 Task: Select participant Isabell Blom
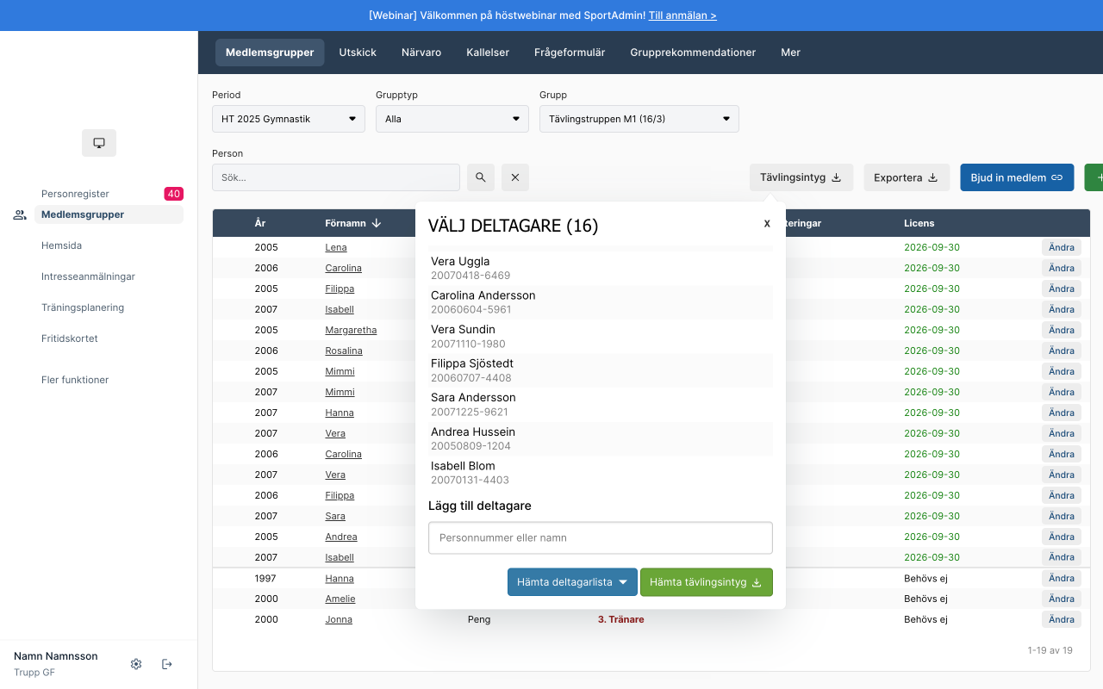601,473
